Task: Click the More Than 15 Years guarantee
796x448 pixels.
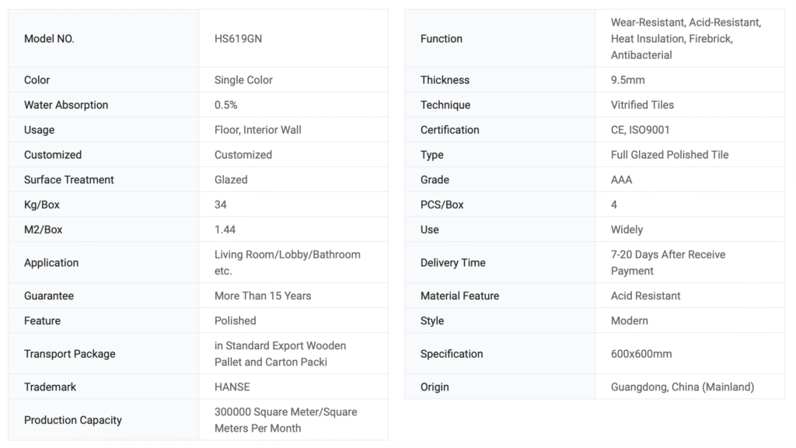Action: [263, 296]
